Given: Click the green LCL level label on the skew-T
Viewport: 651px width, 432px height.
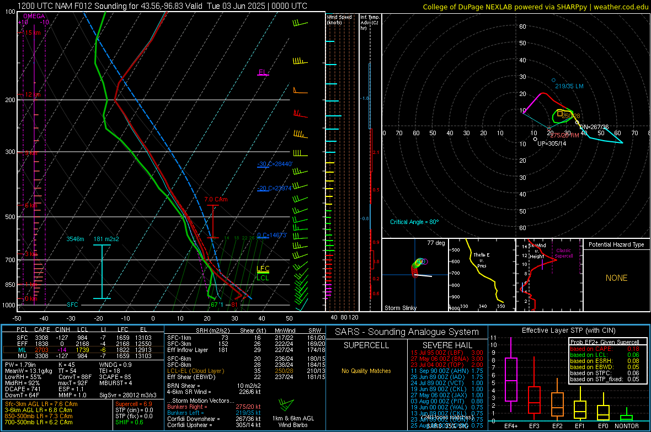Looking at the screenshot, I should tap(263, 278).
